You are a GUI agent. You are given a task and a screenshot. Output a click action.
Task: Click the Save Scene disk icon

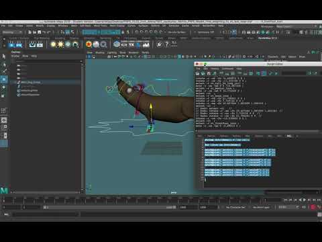coord(40,32)
